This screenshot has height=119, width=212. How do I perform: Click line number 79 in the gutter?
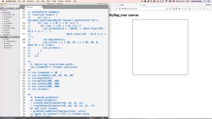point(24,73)
